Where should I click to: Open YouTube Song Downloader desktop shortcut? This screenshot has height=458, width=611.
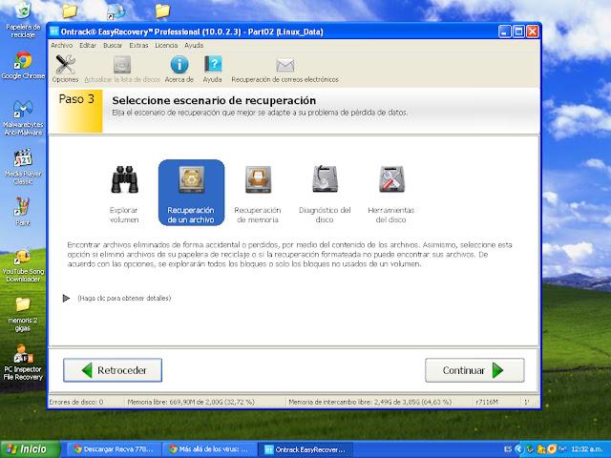click(23, 265)
